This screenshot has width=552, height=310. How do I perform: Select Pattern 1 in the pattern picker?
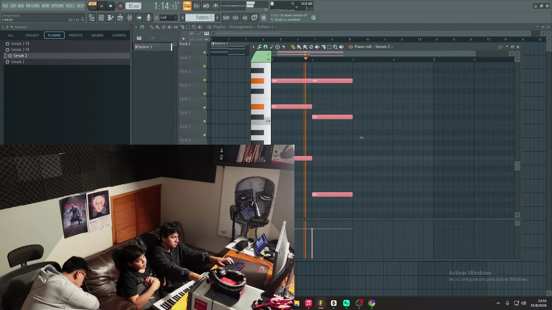[152, 47]
